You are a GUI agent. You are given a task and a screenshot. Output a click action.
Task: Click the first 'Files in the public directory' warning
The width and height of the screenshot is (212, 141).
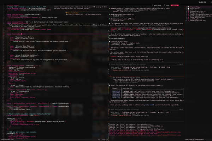[133, 130]
